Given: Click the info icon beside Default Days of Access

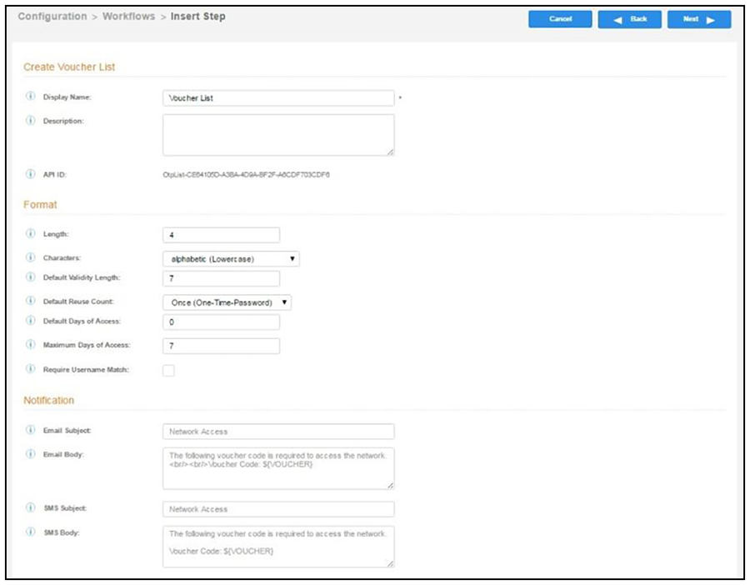Looking at the screenshot, I should pos(30,320).
